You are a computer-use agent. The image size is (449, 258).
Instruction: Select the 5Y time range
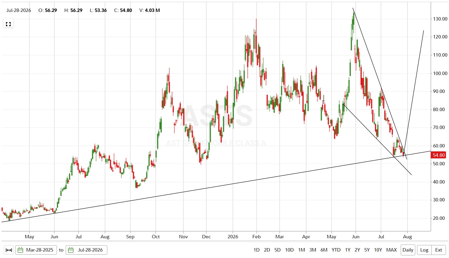click(367, 250)
